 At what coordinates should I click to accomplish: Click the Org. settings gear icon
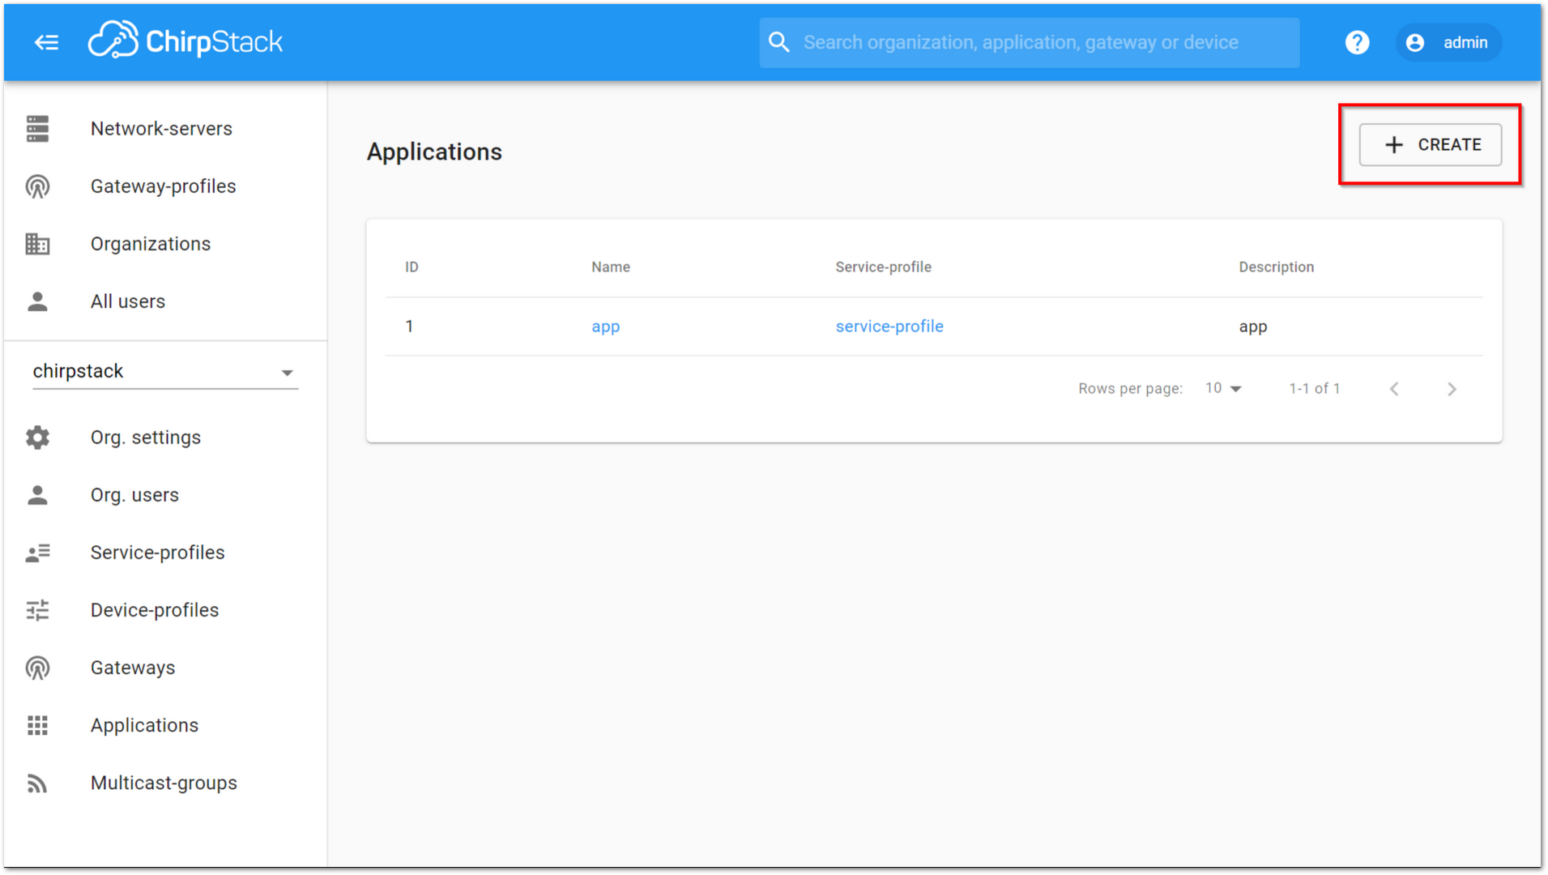37,437
